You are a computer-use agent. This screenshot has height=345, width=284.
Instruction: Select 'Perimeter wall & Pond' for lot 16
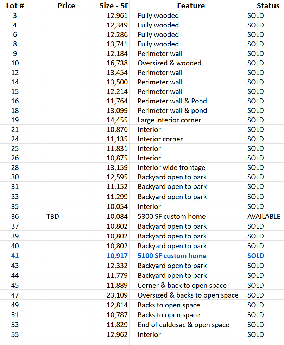[x=172, y=101]
